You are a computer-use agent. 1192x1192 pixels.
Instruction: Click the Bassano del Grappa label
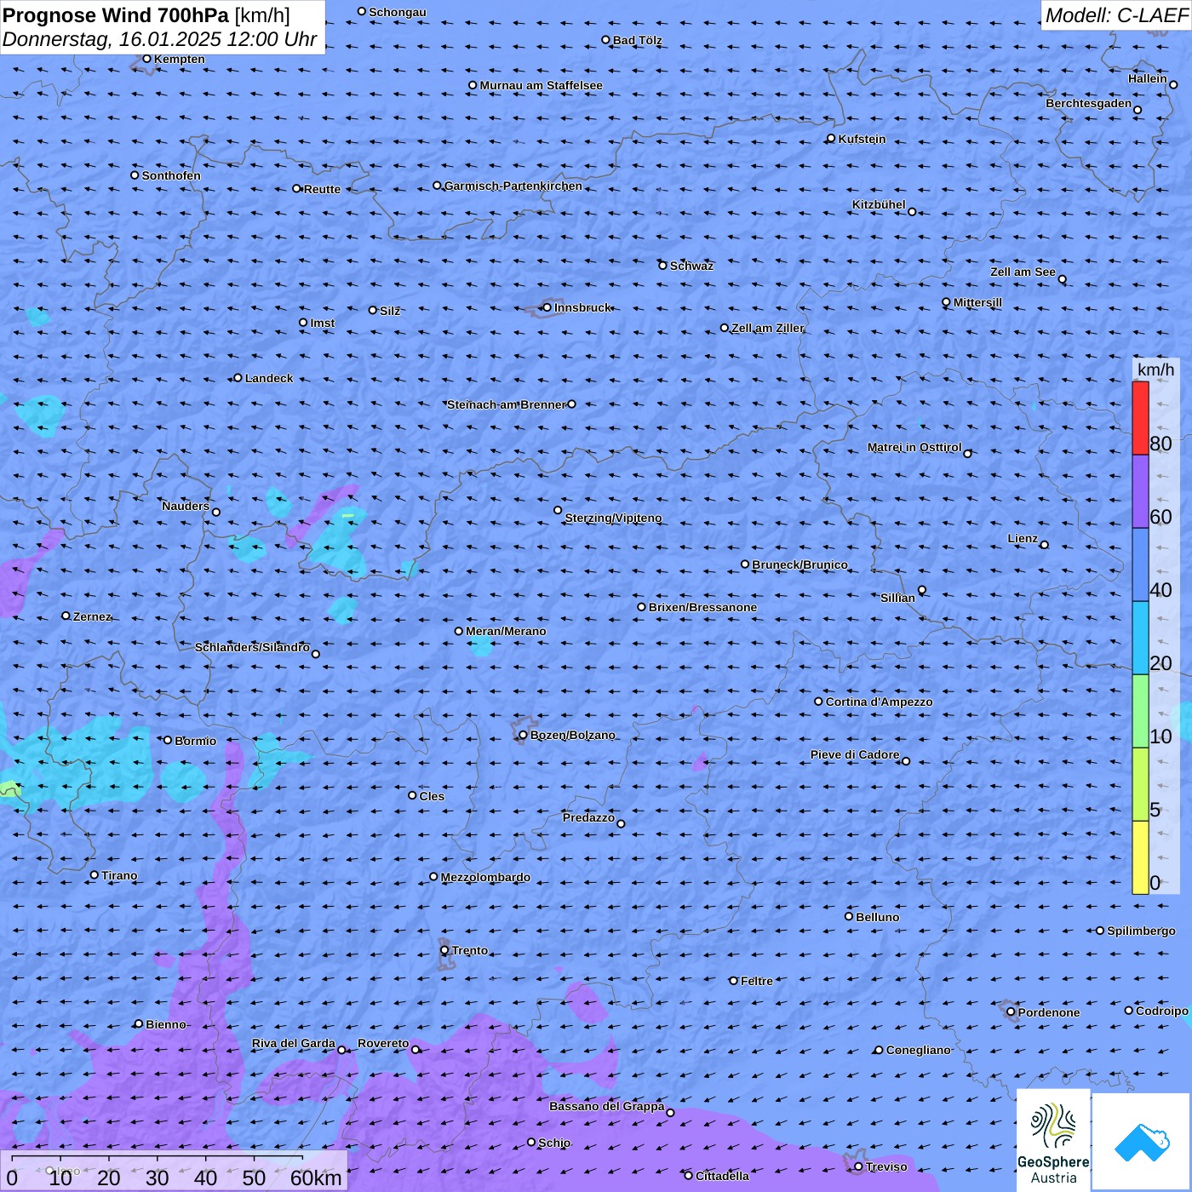pyautogui.click(x=606, y=1106)
